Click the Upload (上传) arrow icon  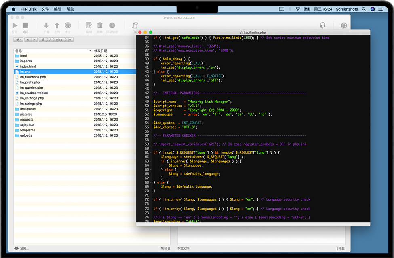point(57,25)
